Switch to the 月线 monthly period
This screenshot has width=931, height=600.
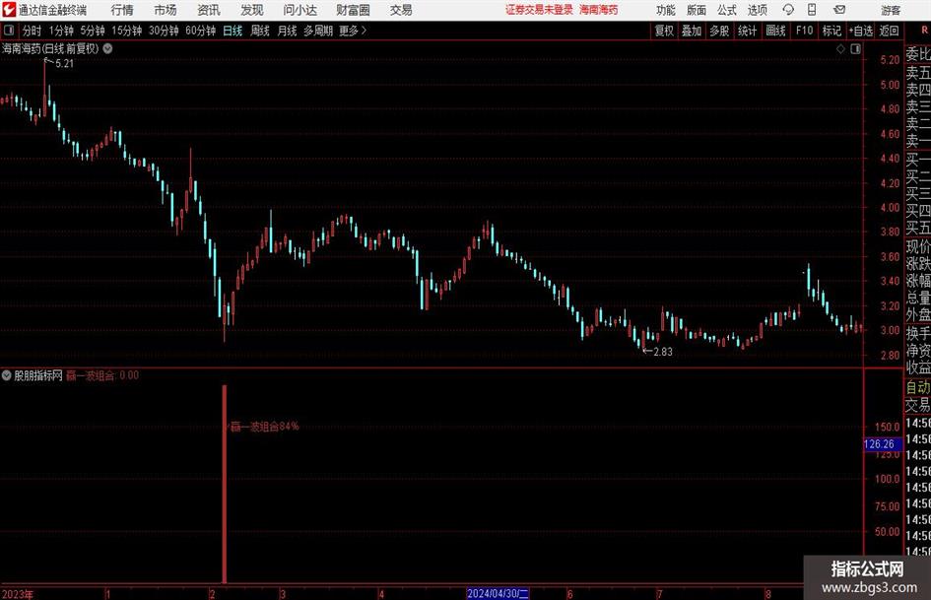(287, 31)
